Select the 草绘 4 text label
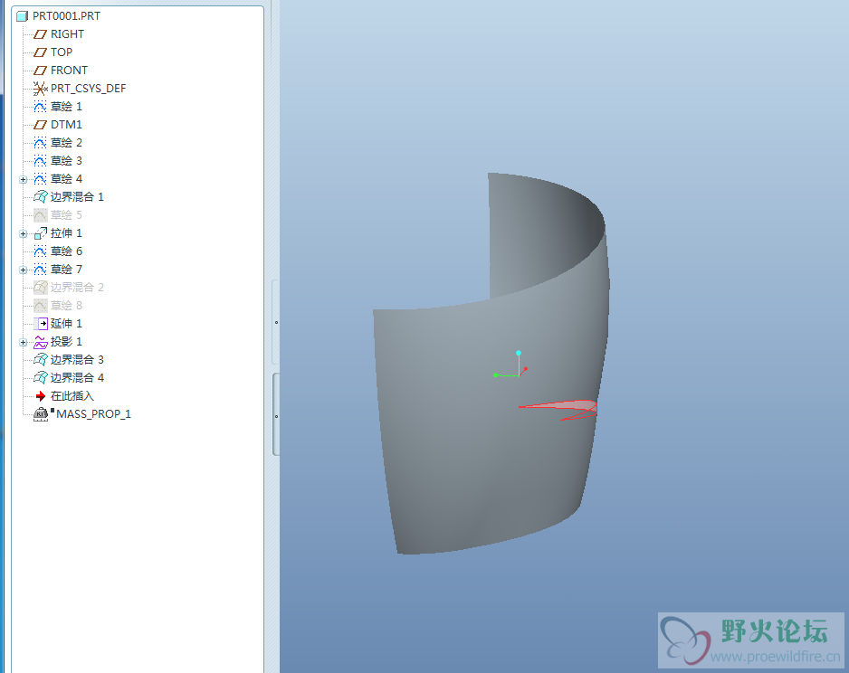Image resolution: width=849 pixels, height=673 pixels. (x=66, y=179)
